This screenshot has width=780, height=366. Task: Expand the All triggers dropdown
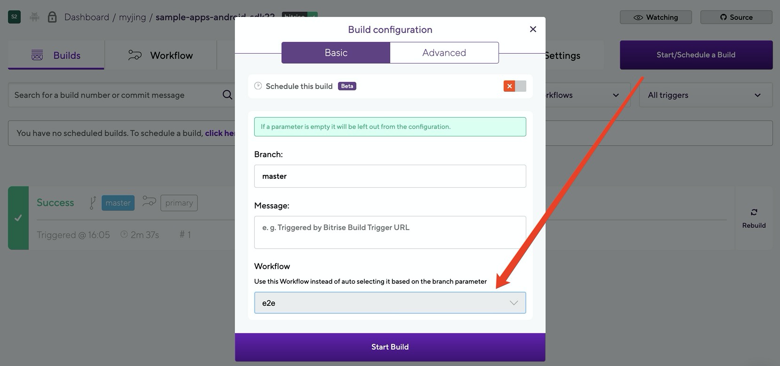tap(705, 95)
